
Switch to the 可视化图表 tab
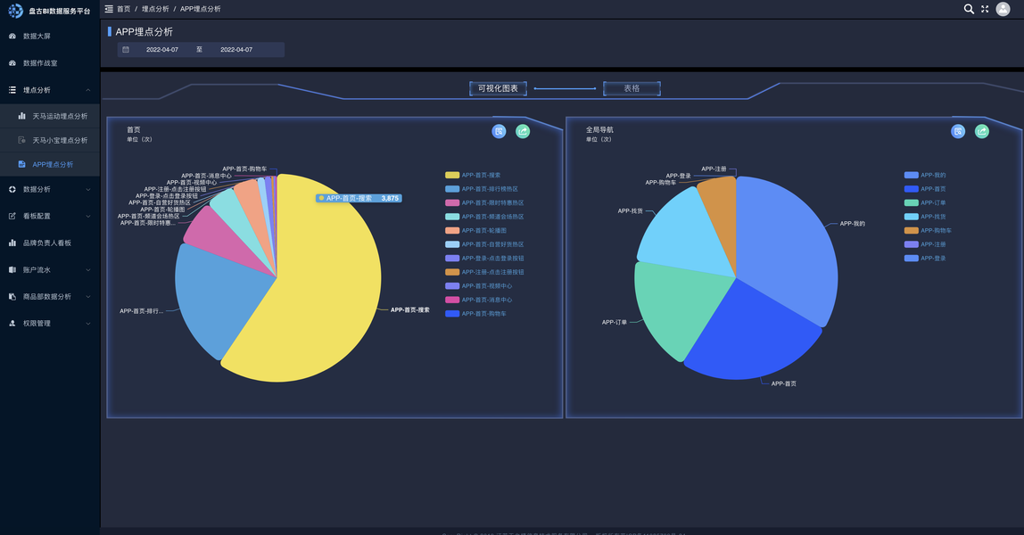click(498, 88)
